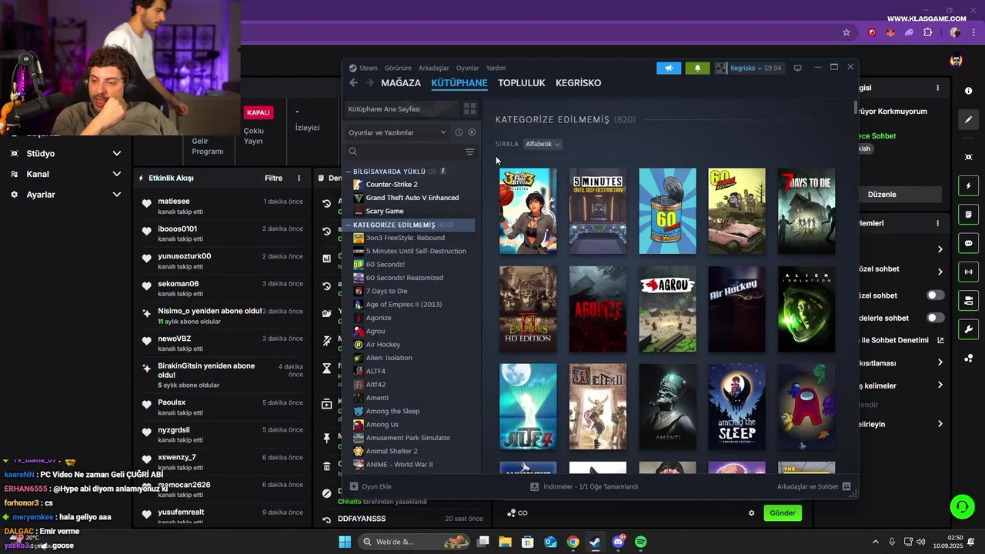985x554 pixels.
Task: Open Görünüm menu
Action: pos(398,68)
